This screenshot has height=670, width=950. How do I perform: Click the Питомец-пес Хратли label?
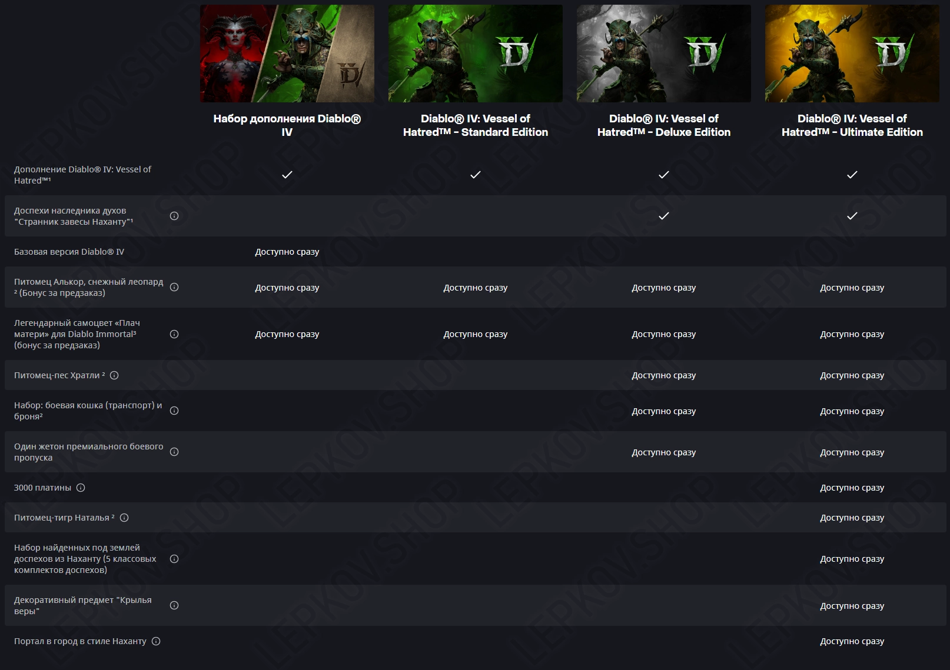coord(59,375)
